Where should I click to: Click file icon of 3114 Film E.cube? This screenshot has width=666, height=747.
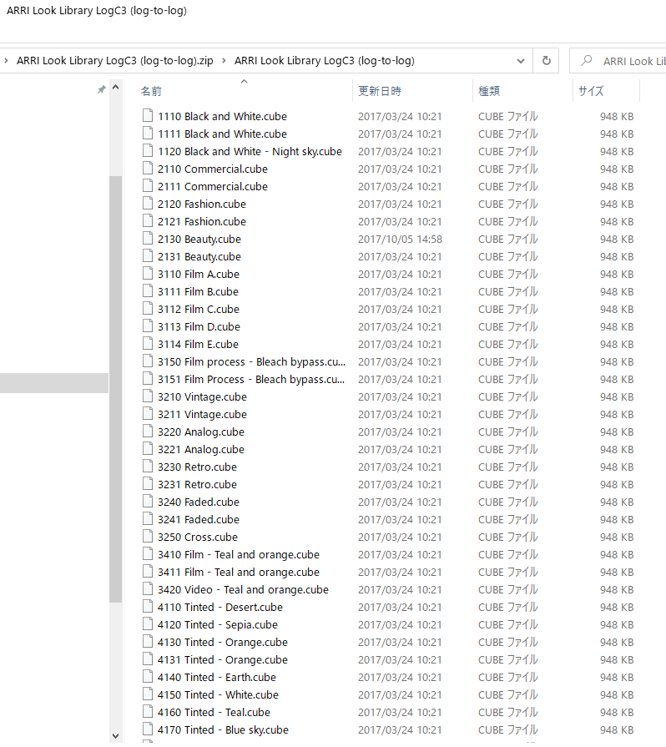tap(149, 344)
